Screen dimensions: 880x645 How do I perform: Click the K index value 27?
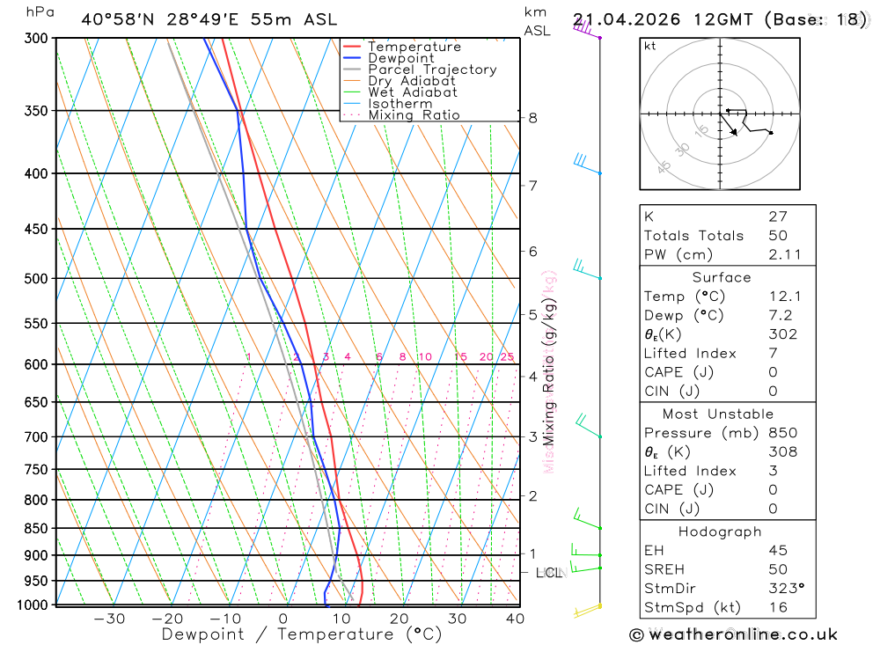tap(778, 216)
